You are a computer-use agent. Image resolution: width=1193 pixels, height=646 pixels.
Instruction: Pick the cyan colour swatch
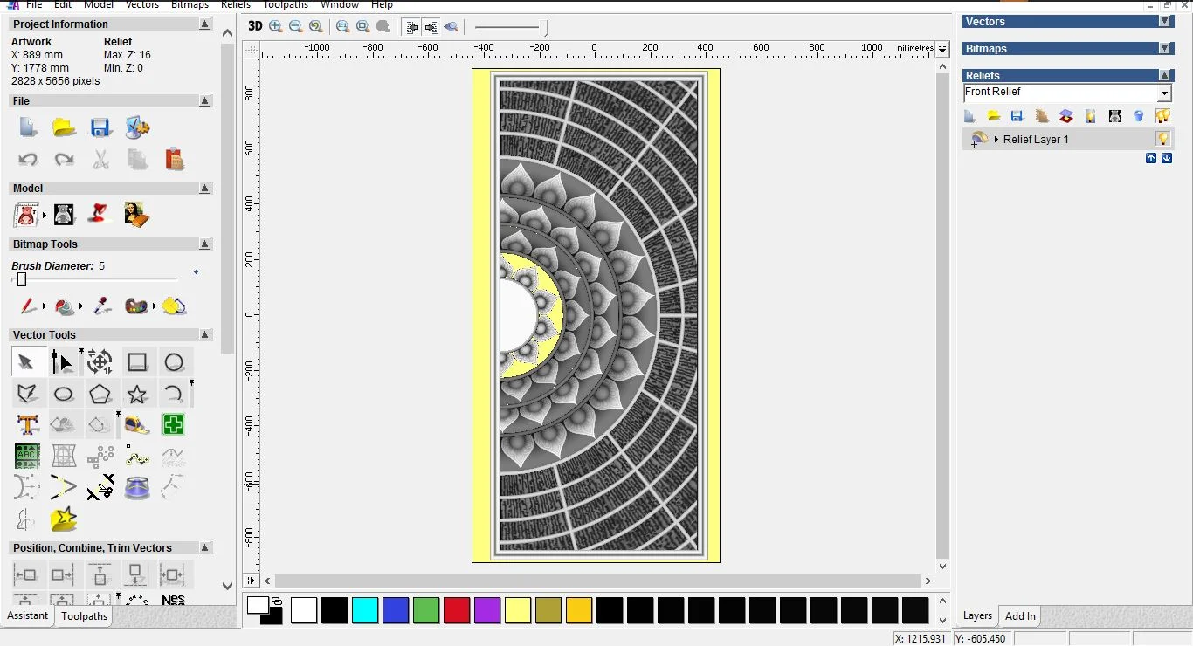pyautogui.click(x=365, y=610)
